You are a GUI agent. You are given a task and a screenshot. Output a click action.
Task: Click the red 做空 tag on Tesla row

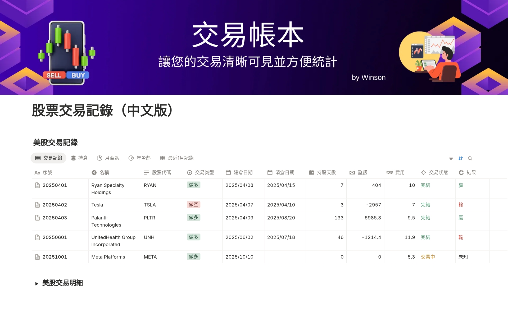point(193,205)
